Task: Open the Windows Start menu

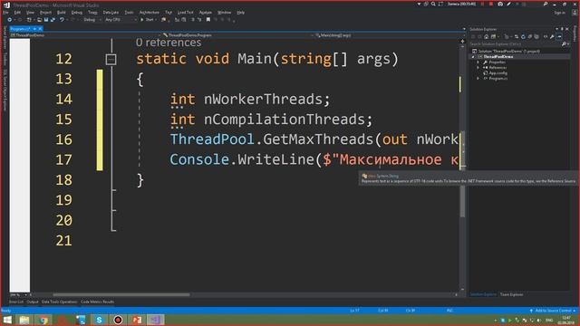Action: coord(7,320)
